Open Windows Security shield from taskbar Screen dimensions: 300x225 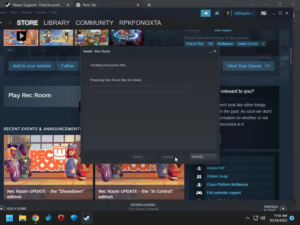[x=74, y=218]
